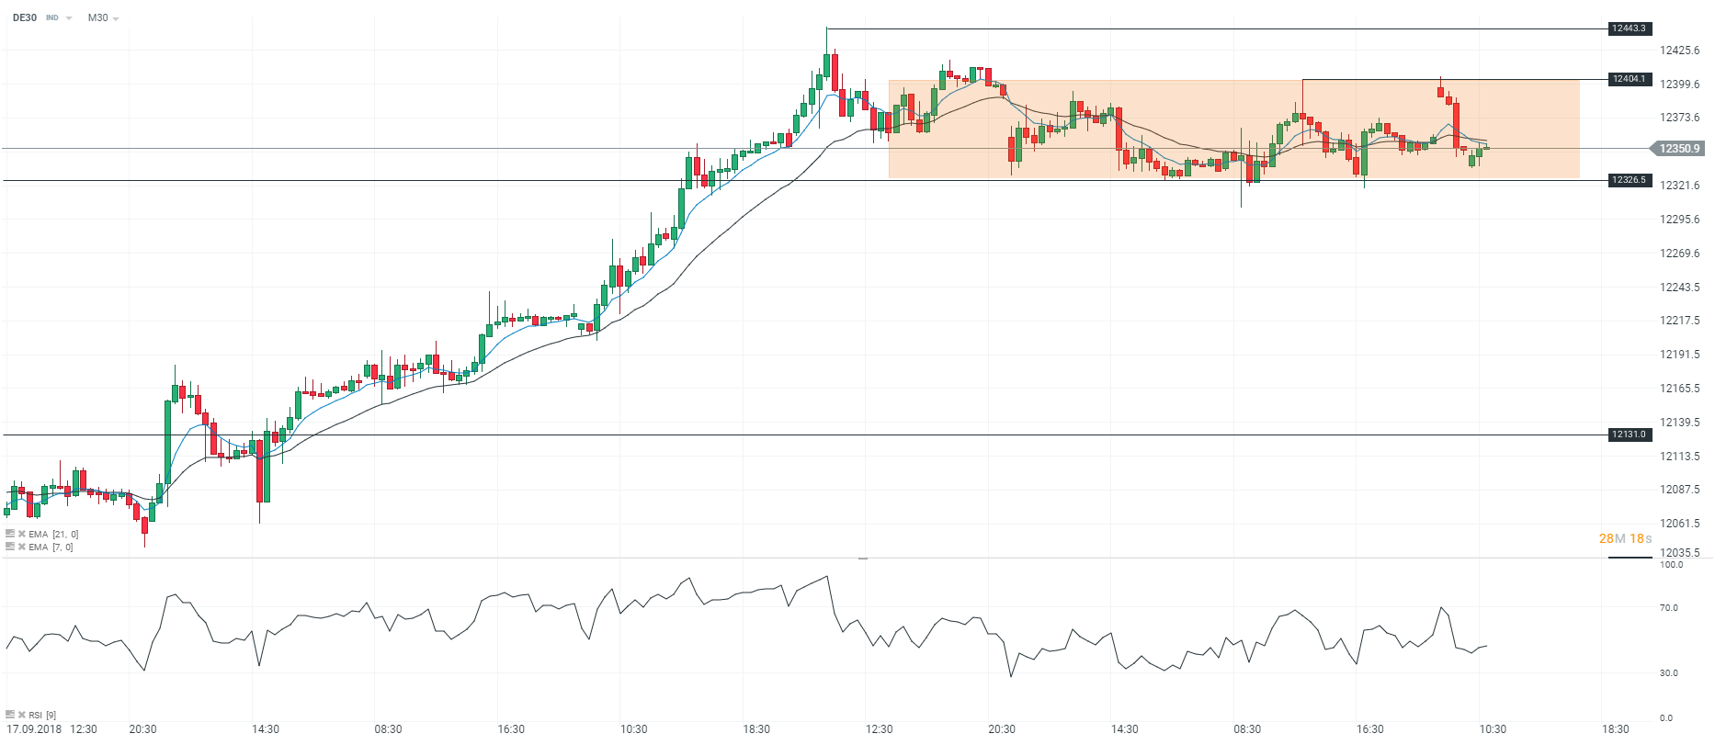Click the candle countdown timer
This screenshot has width=1715, height=745.
(1625, 538)
